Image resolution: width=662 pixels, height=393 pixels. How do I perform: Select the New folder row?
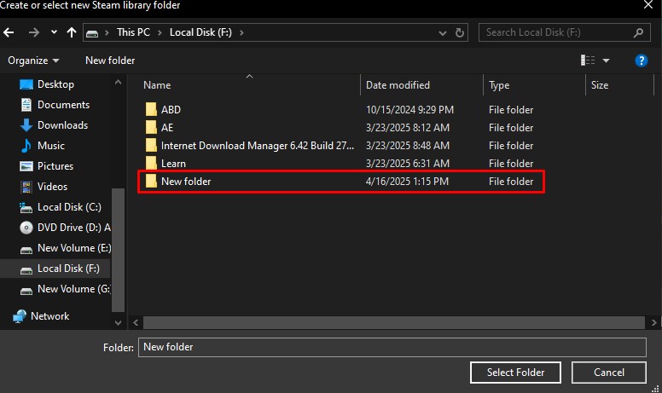[x=341, y=182]
